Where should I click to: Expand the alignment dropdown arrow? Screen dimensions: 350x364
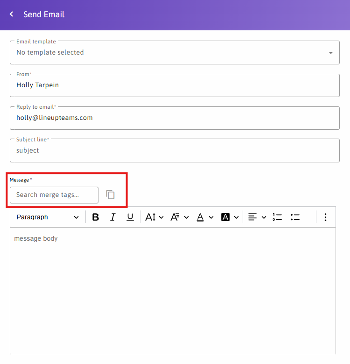264,217
